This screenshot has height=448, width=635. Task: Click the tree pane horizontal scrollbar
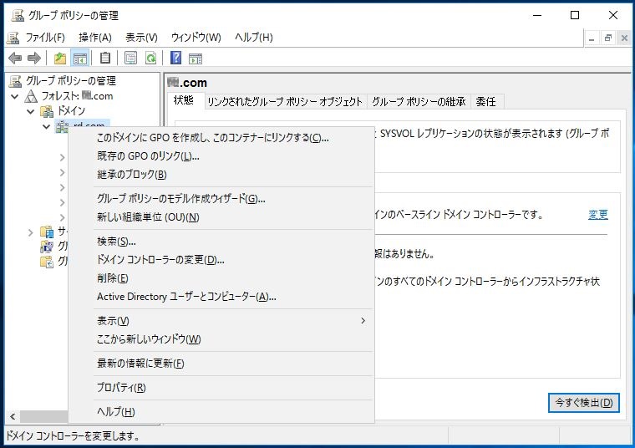[42, 416]
